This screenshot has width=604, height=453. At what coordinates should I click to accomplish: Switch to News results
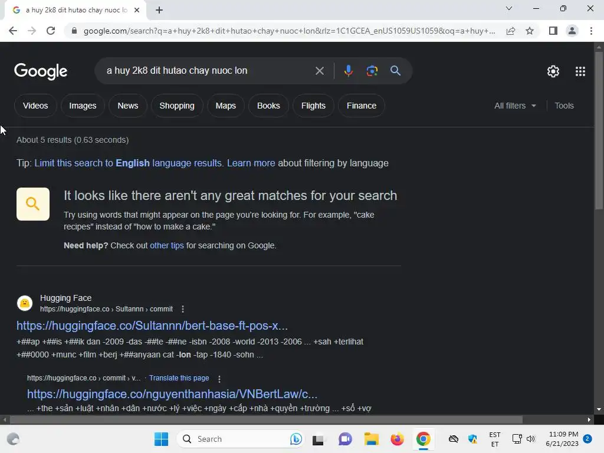(x=128, y=106)
